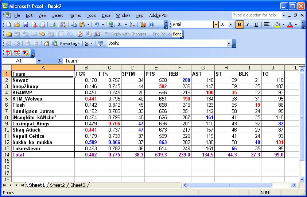The width and height of the screenshot is (307, 197).
Task: Expand the Arial font name dropdown
Action: 216,24
